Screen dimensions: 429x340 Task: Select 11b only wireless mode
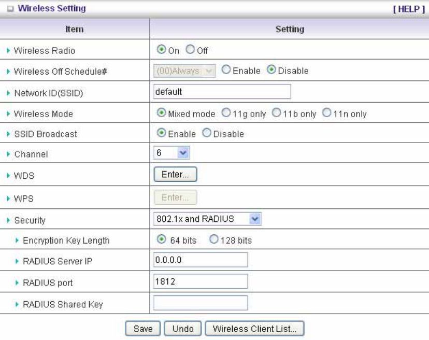click(x=276, y=112)
